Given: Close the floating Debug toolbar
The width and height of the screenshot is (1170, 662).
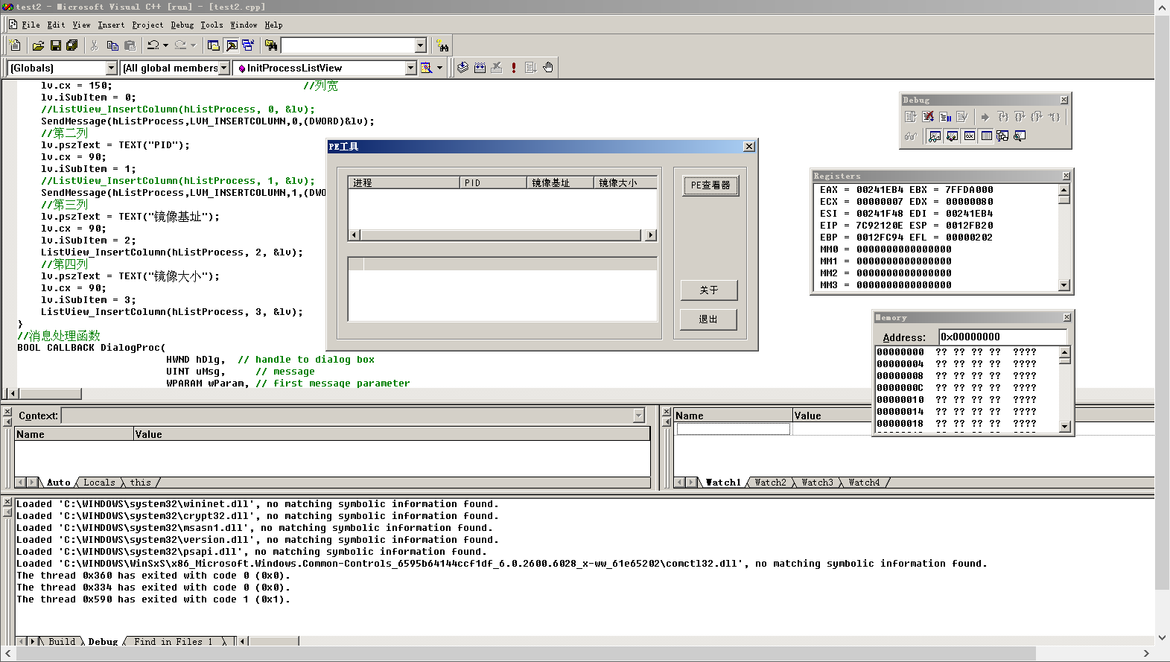Looking at the screenshot, I should click(1064, 100).
